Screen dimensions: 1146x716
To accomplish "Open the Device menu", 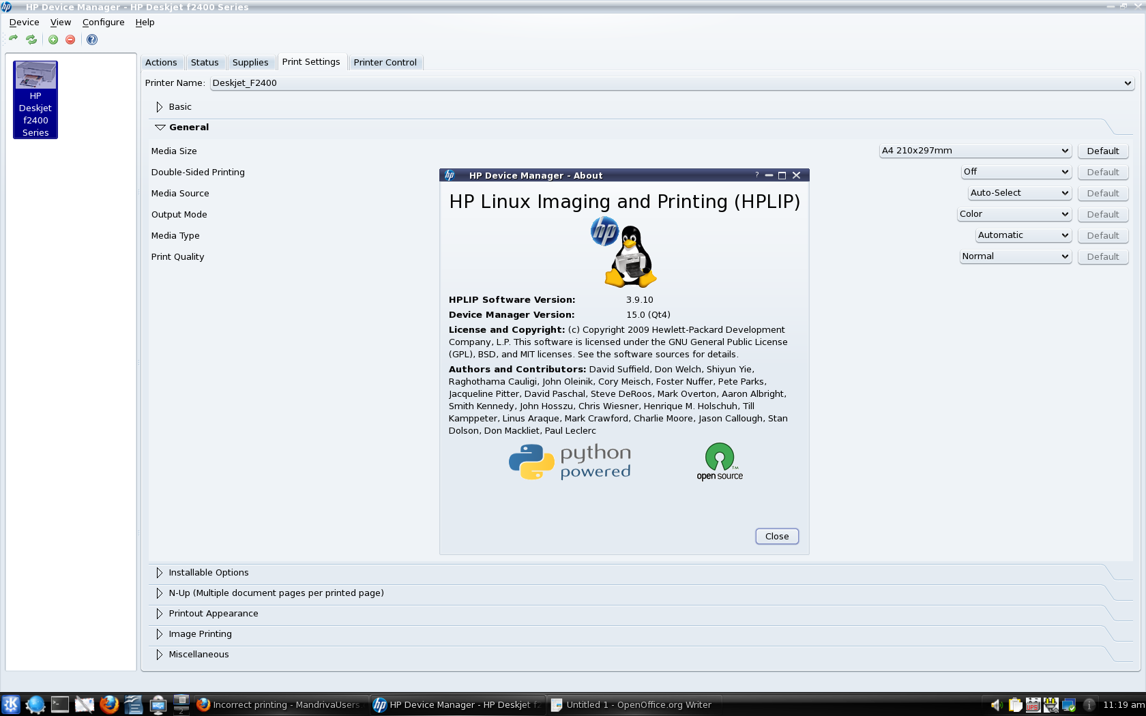I will (x=24, y=23).
